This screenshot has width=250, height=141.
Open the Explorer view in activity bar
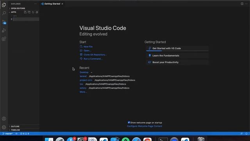4,5
